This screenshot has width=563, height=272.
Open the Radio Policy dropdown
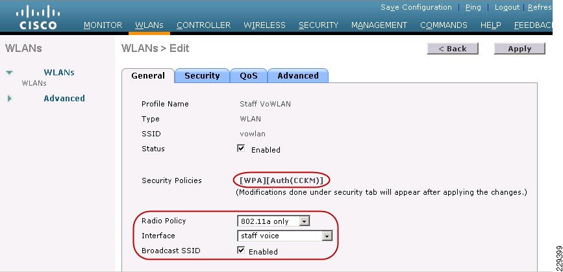tap(273, 221)
